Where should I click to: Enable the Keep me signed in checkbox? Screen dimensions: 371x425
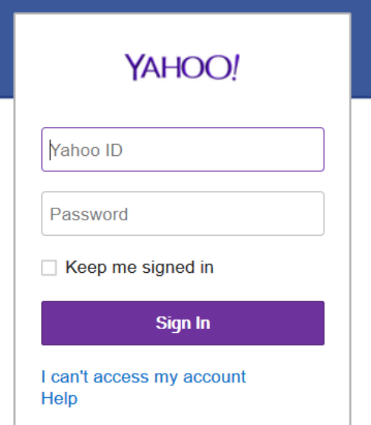click(x=49, y=268)
